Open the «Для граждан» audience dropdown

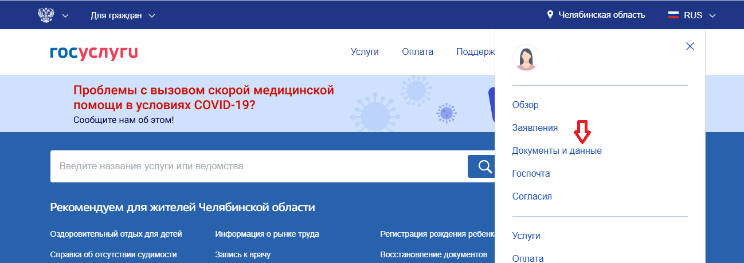tap(123, 15)
